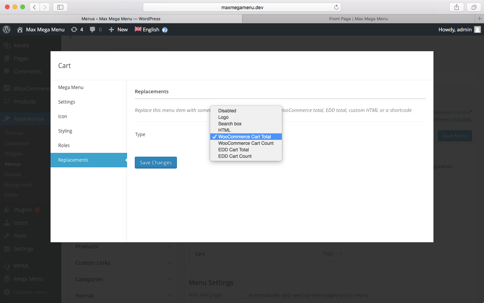This screenshot has height=303, width=484.
Task: Expand the Cart menu item arrow
Action: tap(341, 254)
